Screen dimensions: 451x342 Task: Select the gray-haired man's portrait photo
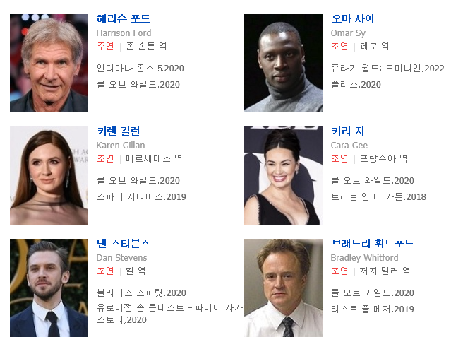pos(49,63)
